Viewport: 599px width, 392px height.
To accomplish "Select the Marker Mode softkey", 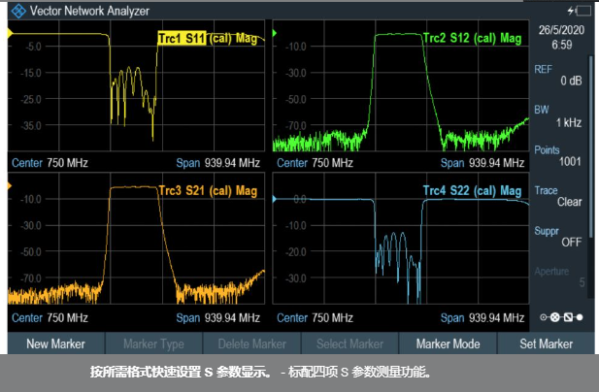I will (448, 343).
